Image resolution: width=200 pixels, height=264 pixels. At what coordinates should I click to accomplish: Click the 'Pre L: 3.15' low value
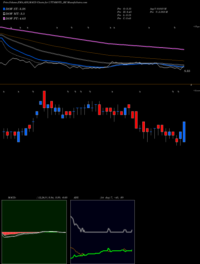124,15
